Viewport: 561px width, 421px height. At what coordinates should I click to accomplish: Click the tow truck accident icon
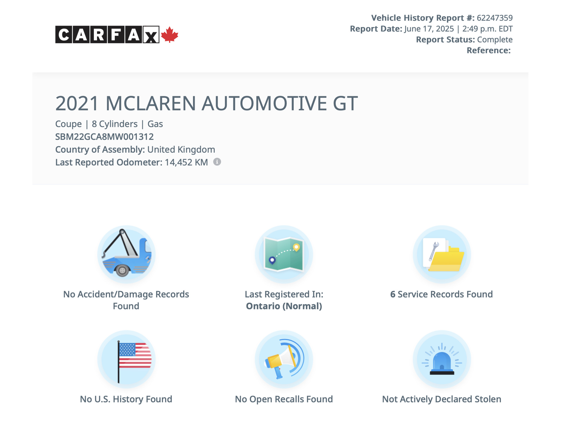(x=126, y=254)
